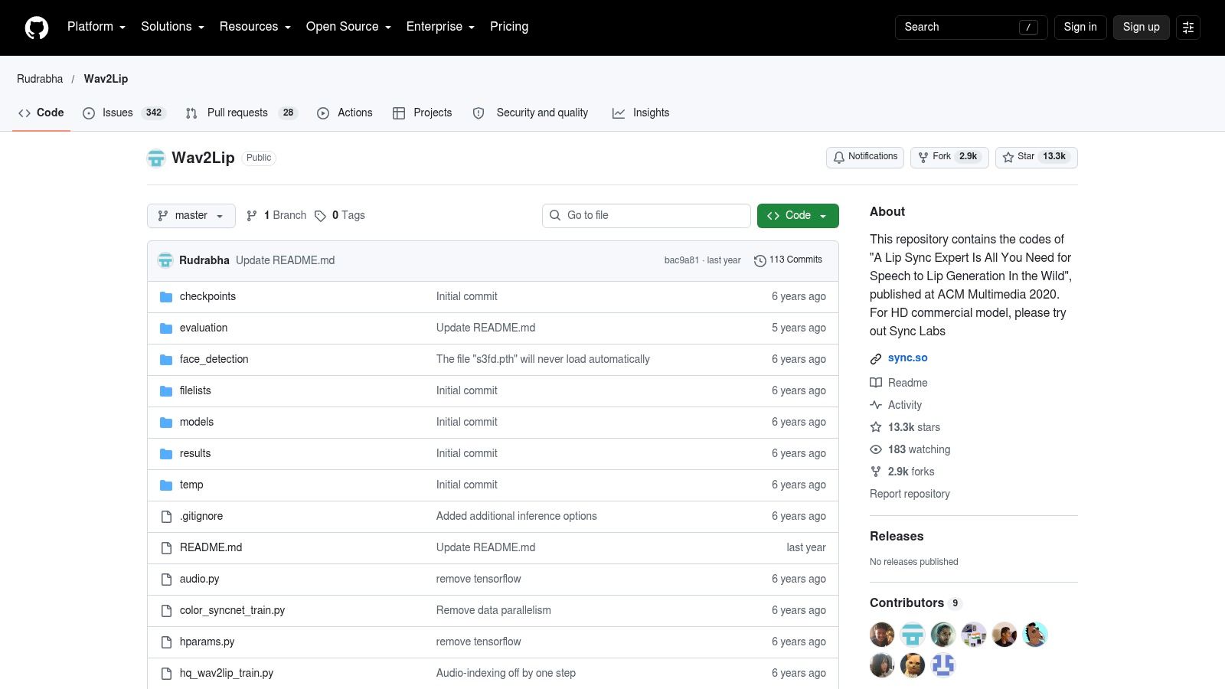The image size is (1225, 689).
Task: Click the .gitignore file icon
Action: coord(166,516)
